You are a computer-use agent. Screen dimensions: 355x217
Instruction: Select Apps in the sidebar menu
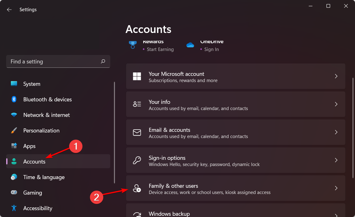pos(30,146)
